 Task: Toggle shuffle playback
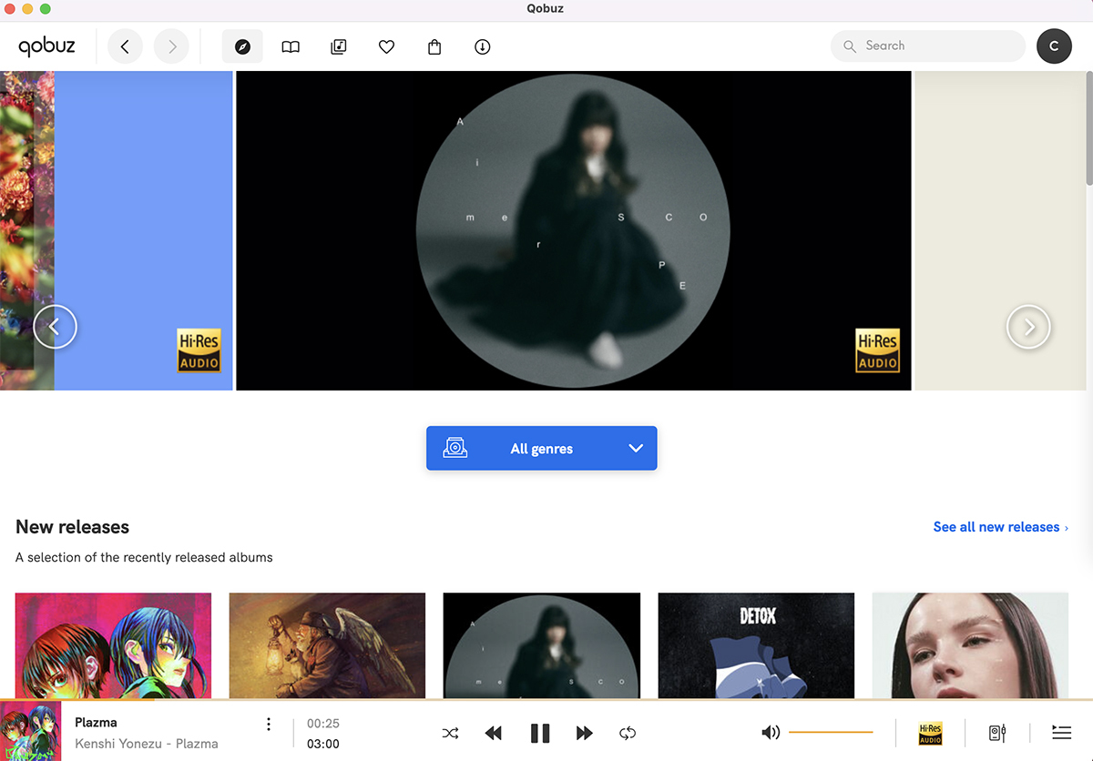pos(450,733)
